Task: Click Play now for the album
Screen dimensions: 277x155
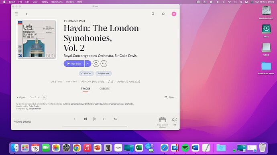Action: click(x=74, y=64)
